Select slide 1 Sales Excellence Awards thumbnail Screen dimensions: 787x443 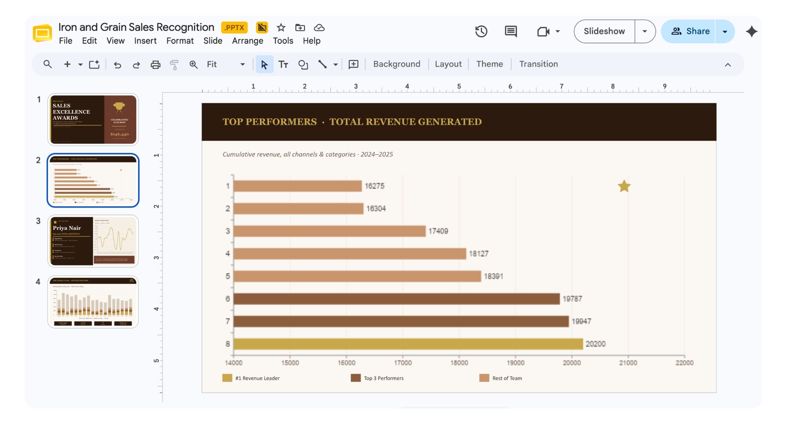[x=93, y=119]
